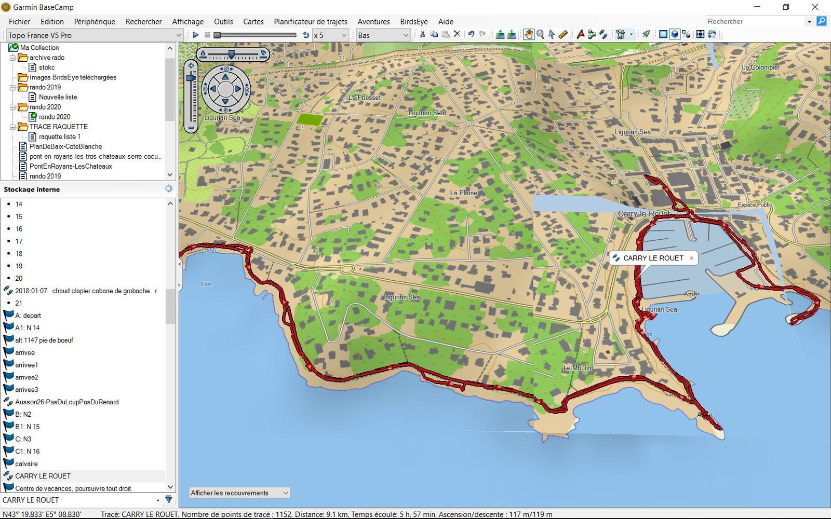The image size is (831, 519).
Task: Select the New track footprints tool
Action: [x=603, y=34]
